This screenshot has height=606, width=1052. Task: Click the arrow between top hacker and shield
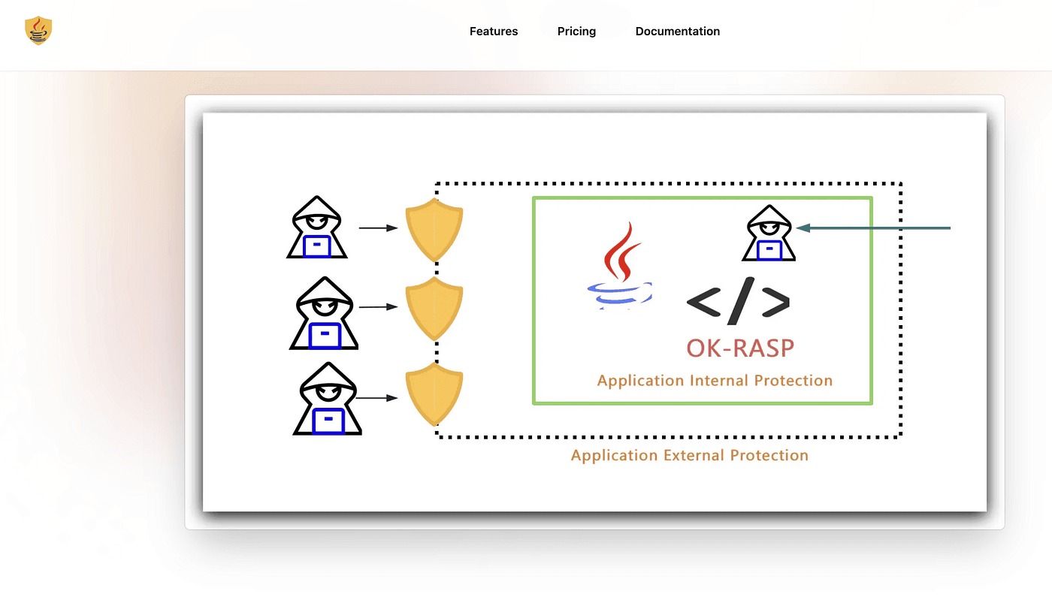[378, 228]
